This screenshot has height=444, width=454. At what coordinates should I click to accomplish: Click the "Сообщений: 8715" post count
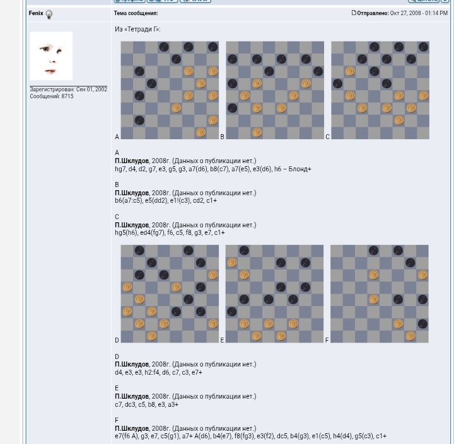pyautogui.click(x=51, y=96)
